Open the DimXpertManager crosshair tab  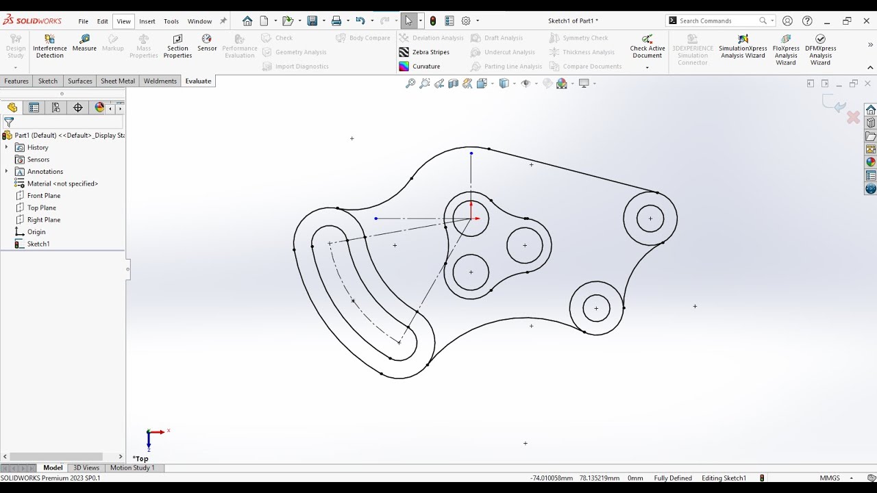pyautogui.click(x=77, y=108)
